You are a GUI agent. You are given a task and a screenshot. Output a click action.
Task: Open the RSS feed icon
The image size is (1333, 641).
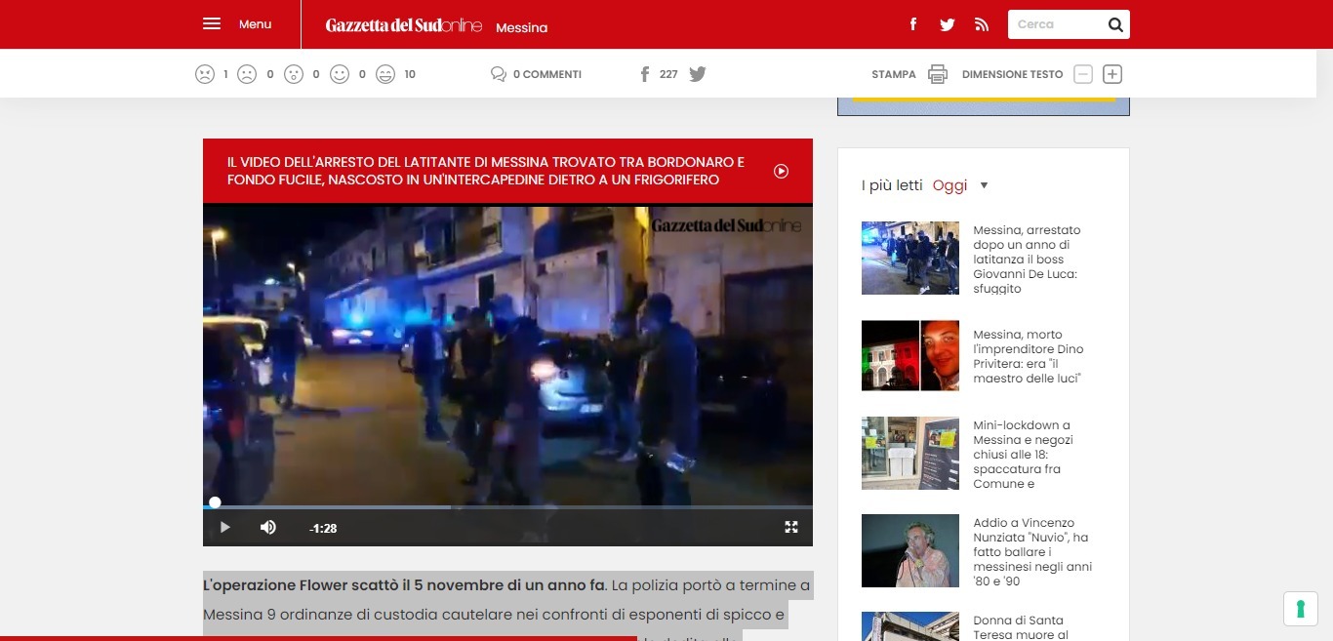point(982,24)
